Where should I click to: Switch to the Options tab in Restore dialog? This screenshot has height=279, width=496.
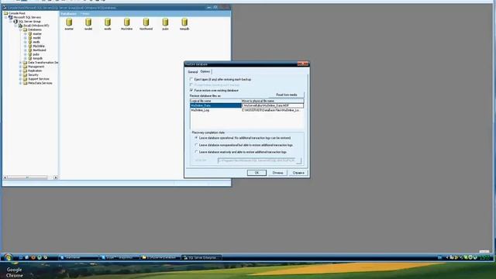coord(205,71)
